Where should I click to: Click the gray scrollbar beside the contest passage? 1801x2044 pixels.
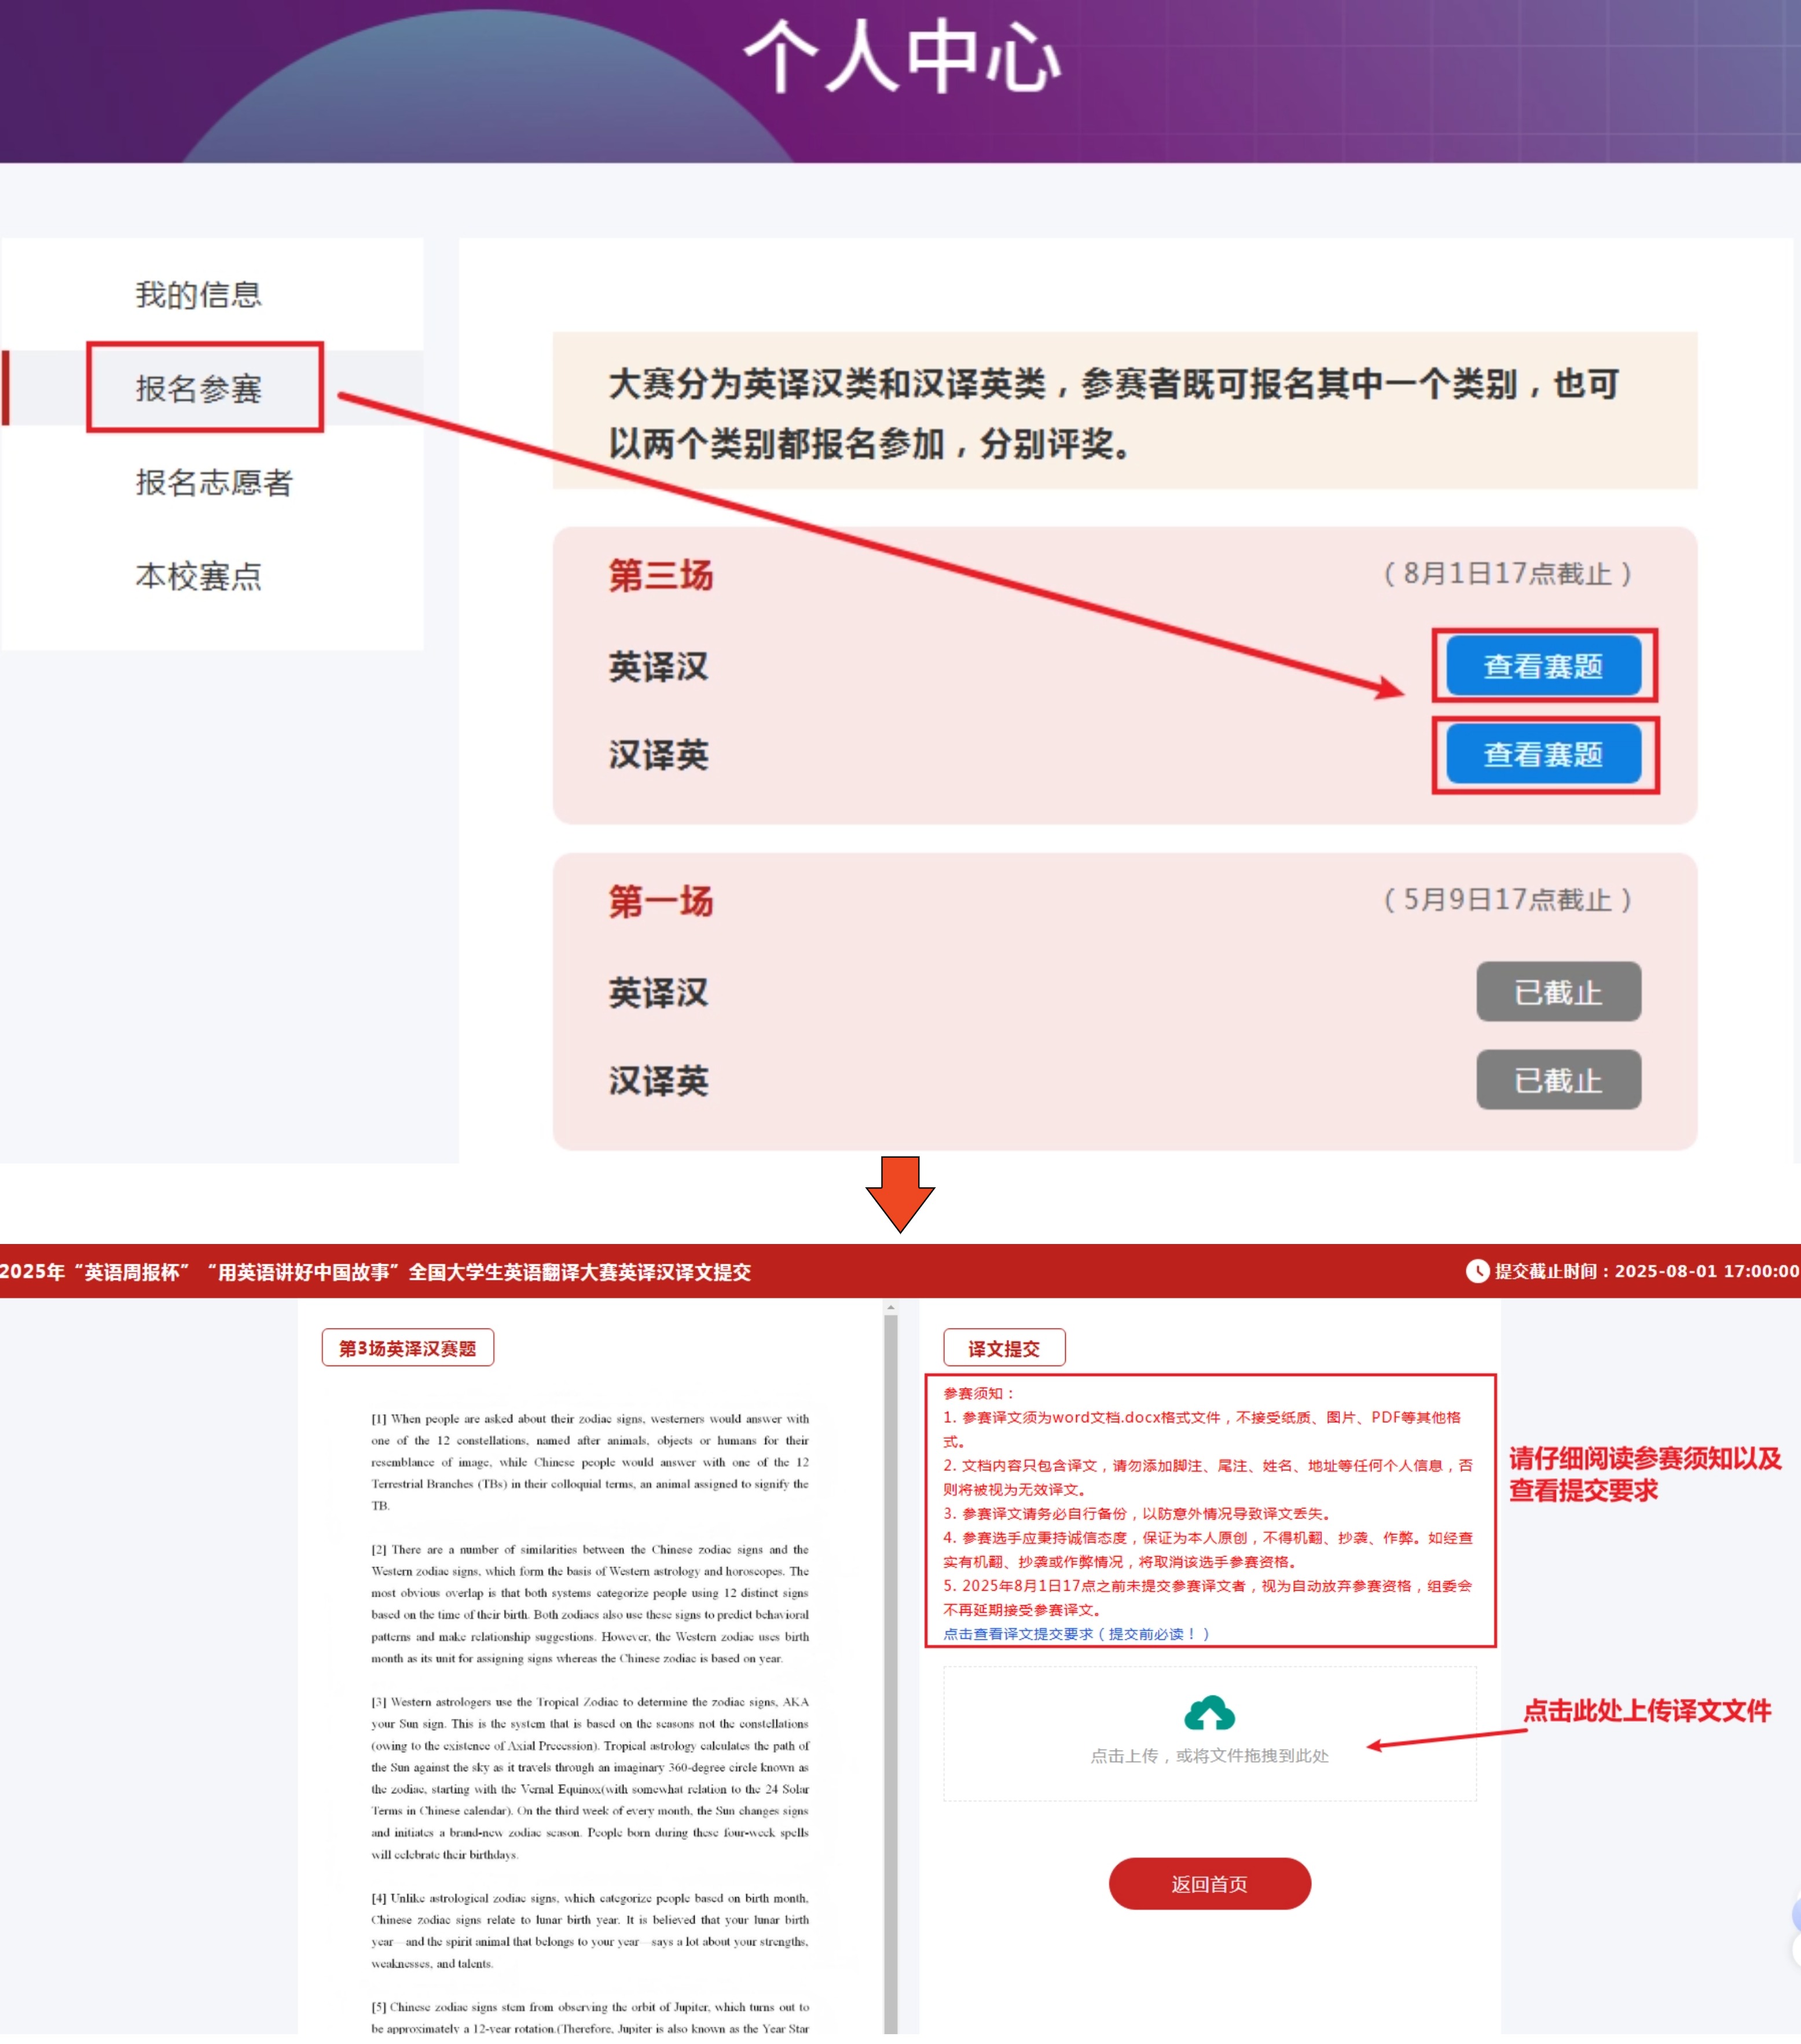click(x=890, y=1650)
